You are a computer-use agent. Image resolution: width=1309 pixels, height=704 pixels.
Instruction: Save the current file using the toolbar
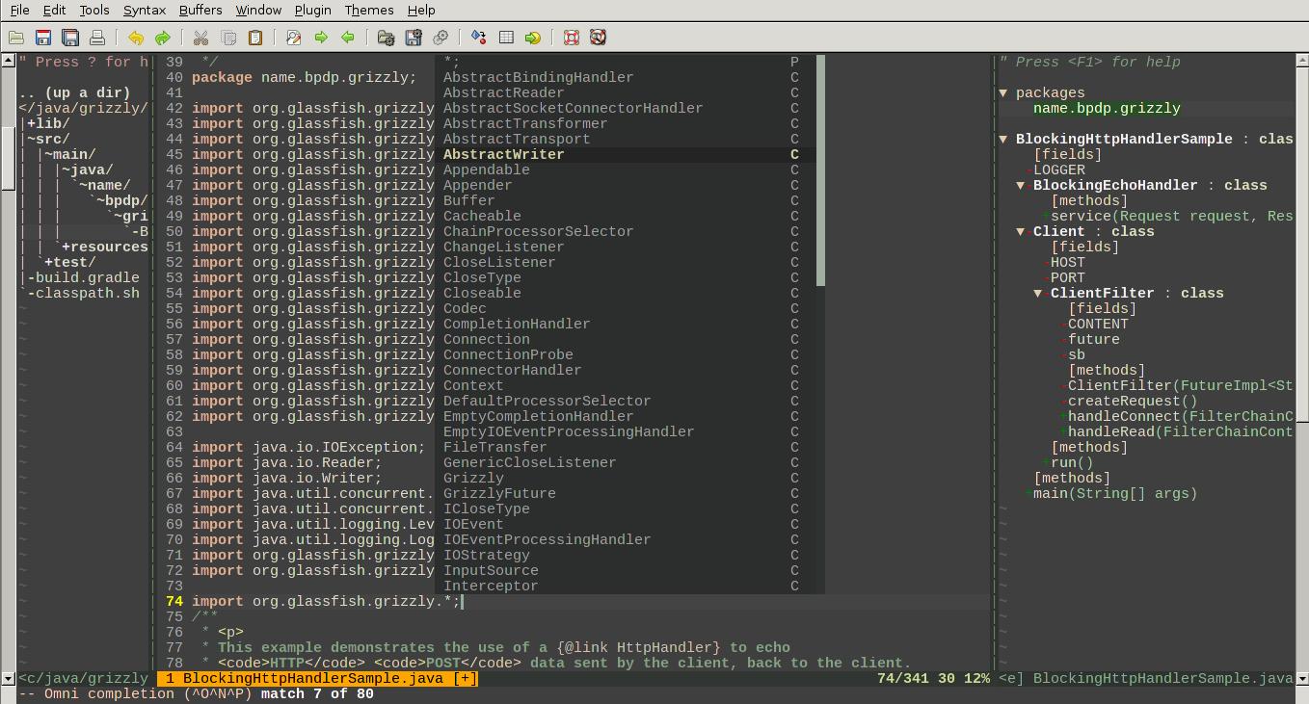[x=43, y=38]
